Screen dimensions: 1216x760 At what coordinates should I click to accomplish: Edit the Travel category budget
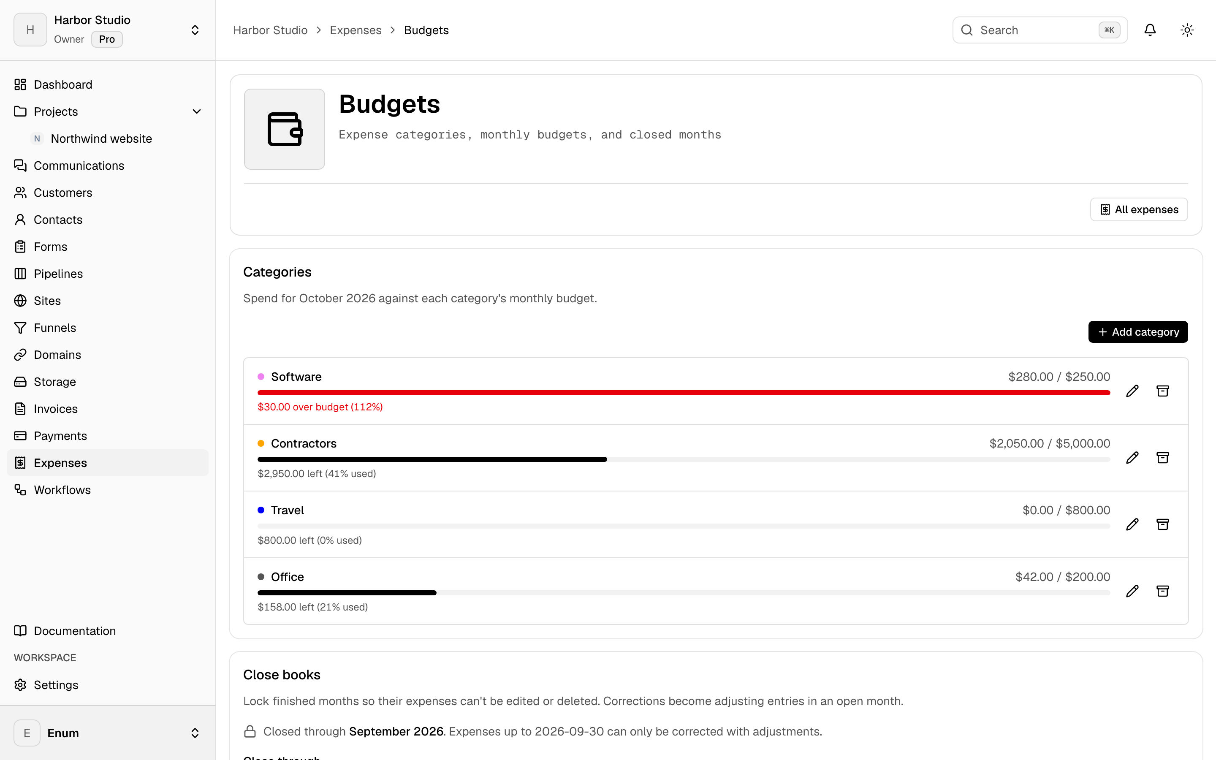(x=1132, y=525)
